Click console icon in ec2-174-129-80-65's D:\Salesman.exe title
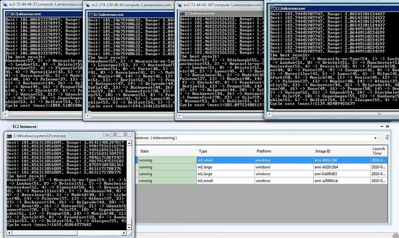399x238 pixels. tap(90, 15)
